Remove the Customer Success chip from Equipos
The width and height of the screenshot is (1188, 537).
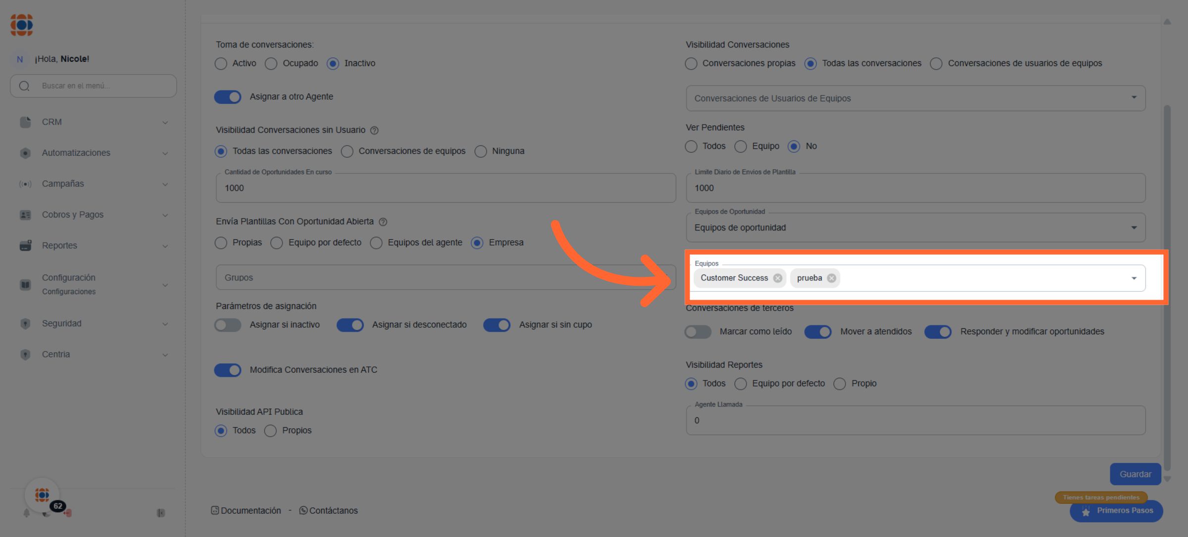coord(778,278)
